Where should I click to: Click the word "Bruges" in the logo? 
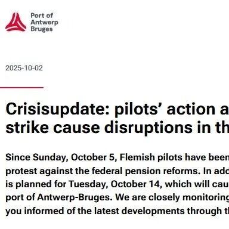(x=42, y=29)
